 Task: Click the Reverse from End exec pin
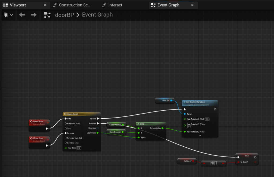(x=66, y=138)
